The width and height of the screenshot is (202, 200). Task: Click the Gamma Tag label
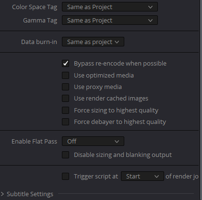click(40, 21)
